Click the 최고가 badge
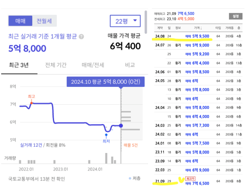This screenshot has width=248, height=194. 190,179
